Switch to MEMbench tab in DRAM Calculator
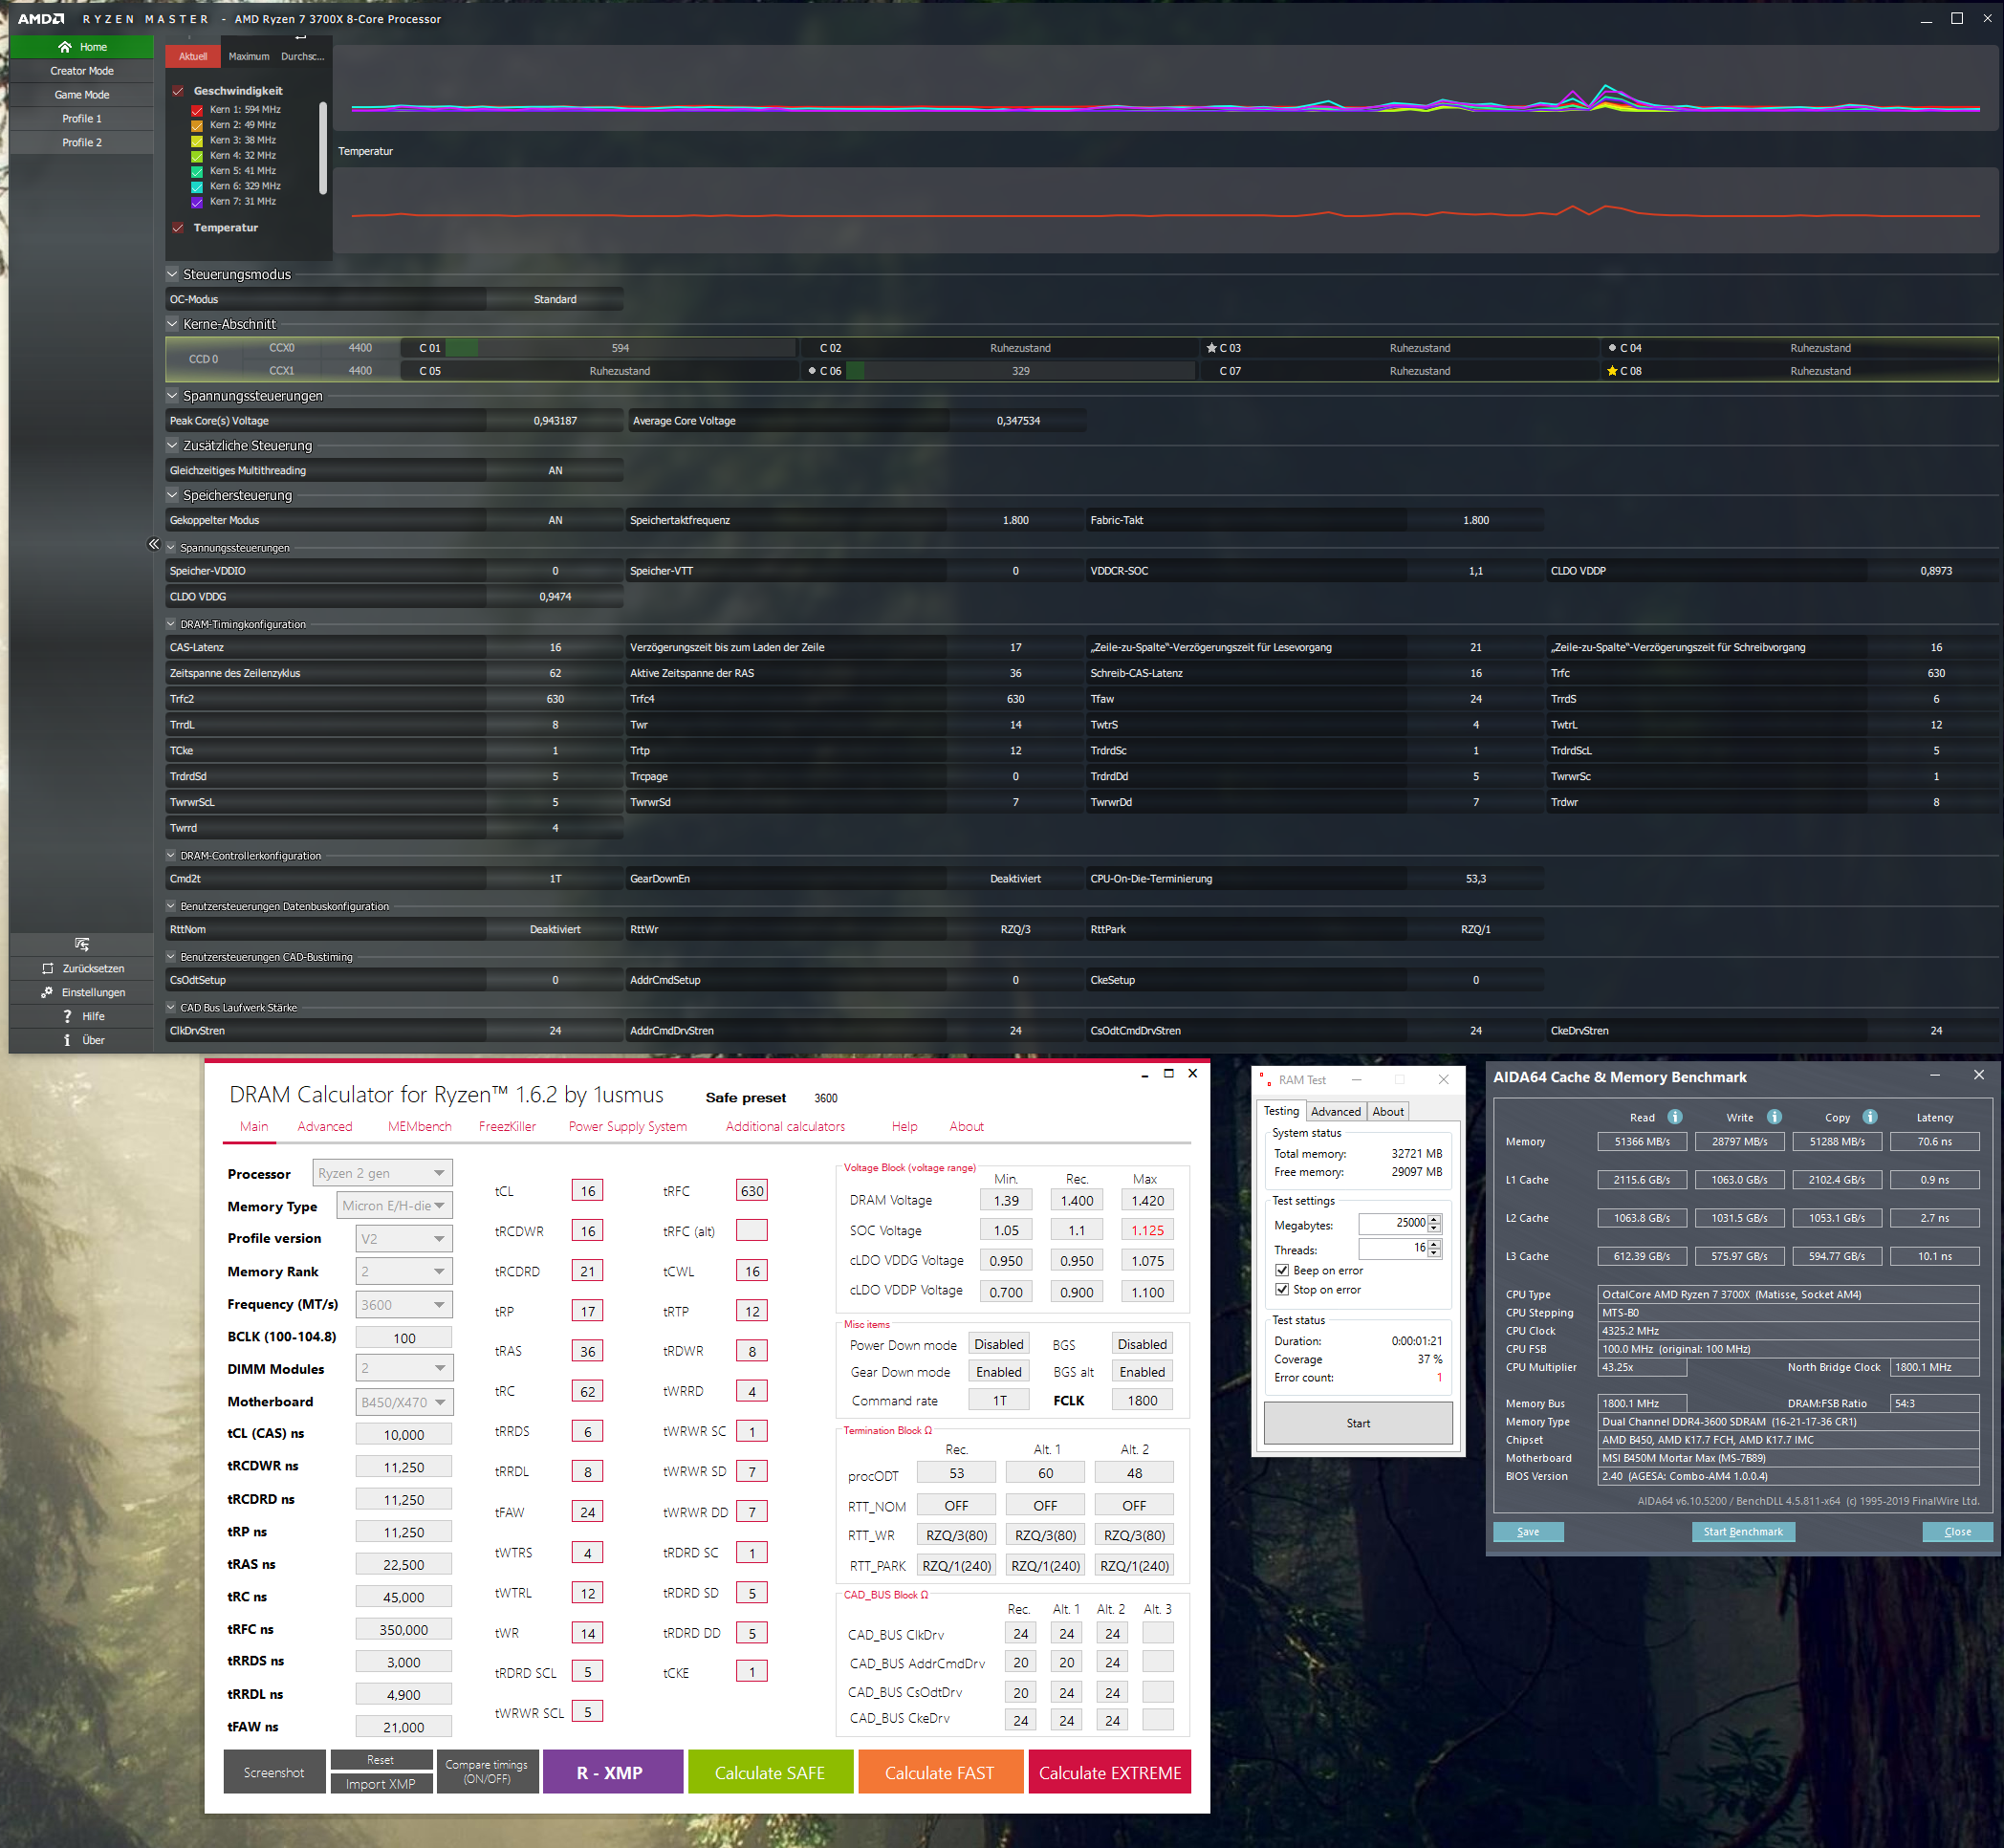This screenshot has height=1848, width=2004. (x=419, y=1126)
